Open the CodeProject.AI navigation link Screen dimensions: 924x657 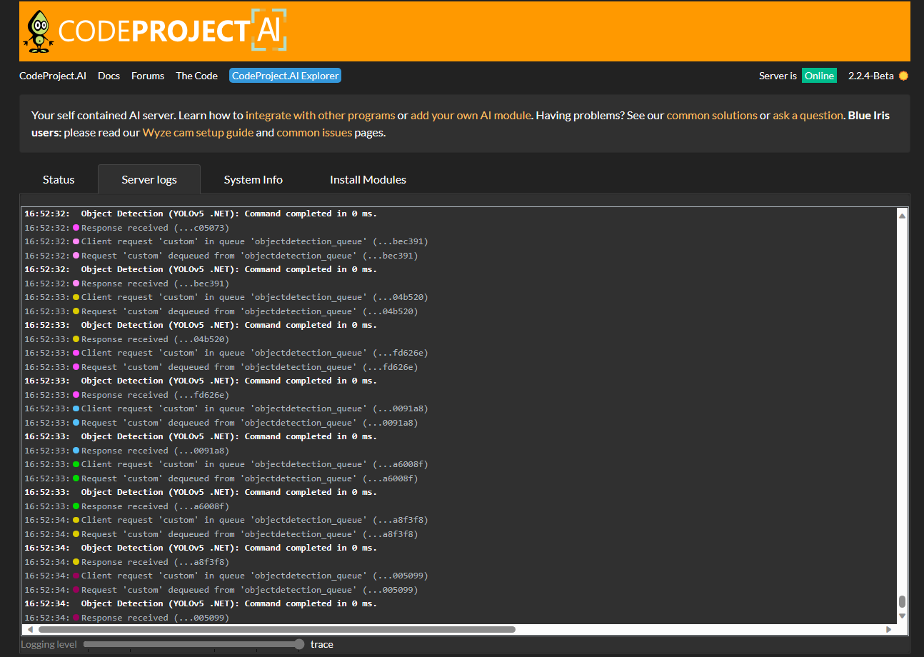click(53, 76)
